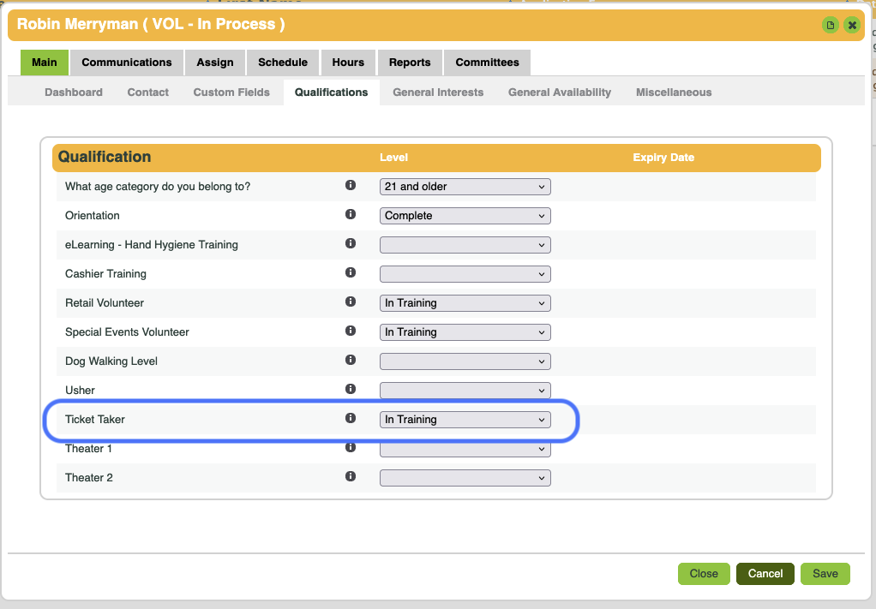The height and width of the screenshot is (609, 876).
Task: Click info icon for age category question
Action: (x=350, y=185)
